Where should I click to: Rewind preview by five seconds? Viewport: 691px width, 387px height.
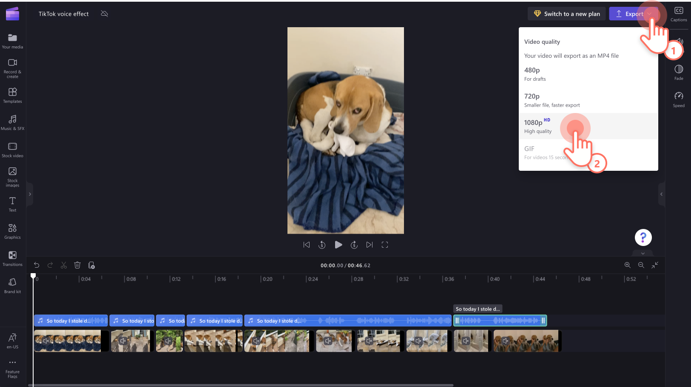coord(322,245)
